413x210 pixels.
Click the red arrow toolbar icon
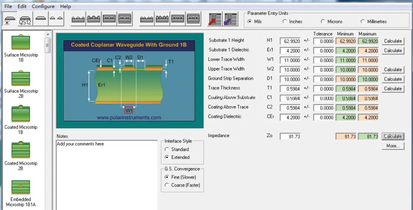[214, 19]
